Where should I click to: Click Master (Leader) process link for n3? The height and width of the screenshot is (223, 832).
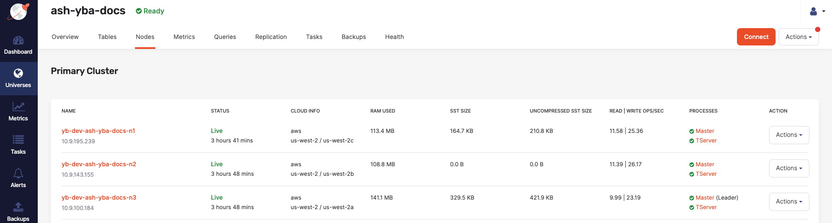(704, 198)
